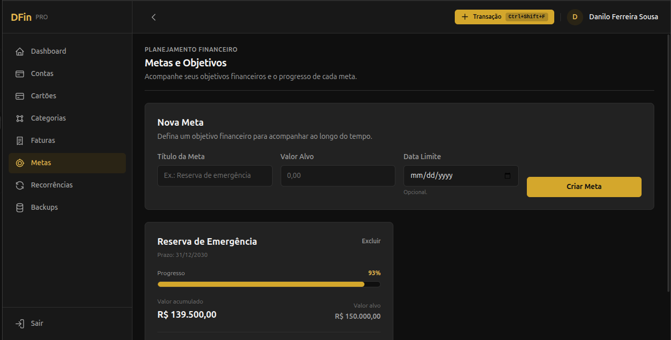The height and width of the screenshot is (340, 671).
Task: Click the 93% progress label
Action: tap(375, 273)
